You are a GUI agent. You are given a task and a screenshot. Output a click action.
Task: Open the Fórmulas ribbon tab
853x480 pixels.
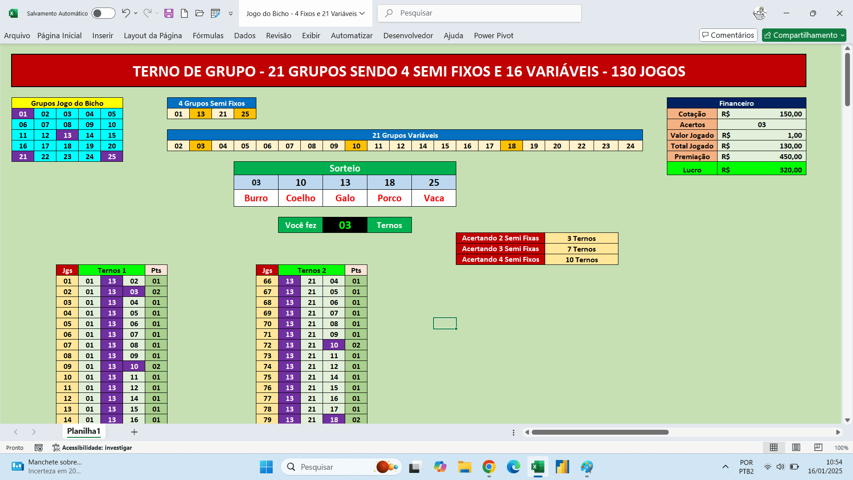(x=208, y=36)
